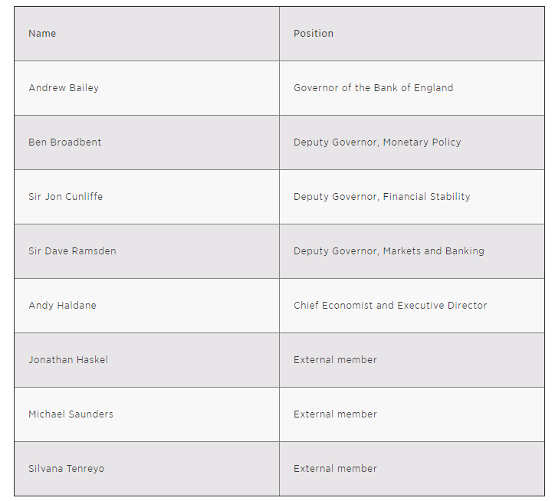
Task: Select the Jonathan Haskel name cell
Action: click(x=68, y=360)
